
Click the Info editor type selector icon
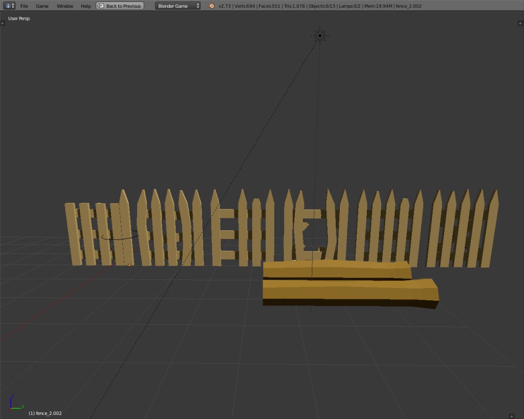coord(7,6)
